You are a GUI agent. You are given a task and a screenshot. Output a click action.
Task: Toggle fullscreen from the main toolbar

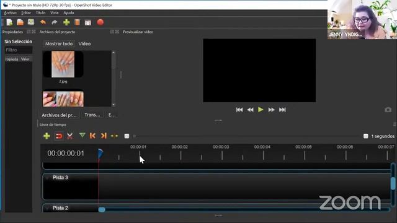88,22
